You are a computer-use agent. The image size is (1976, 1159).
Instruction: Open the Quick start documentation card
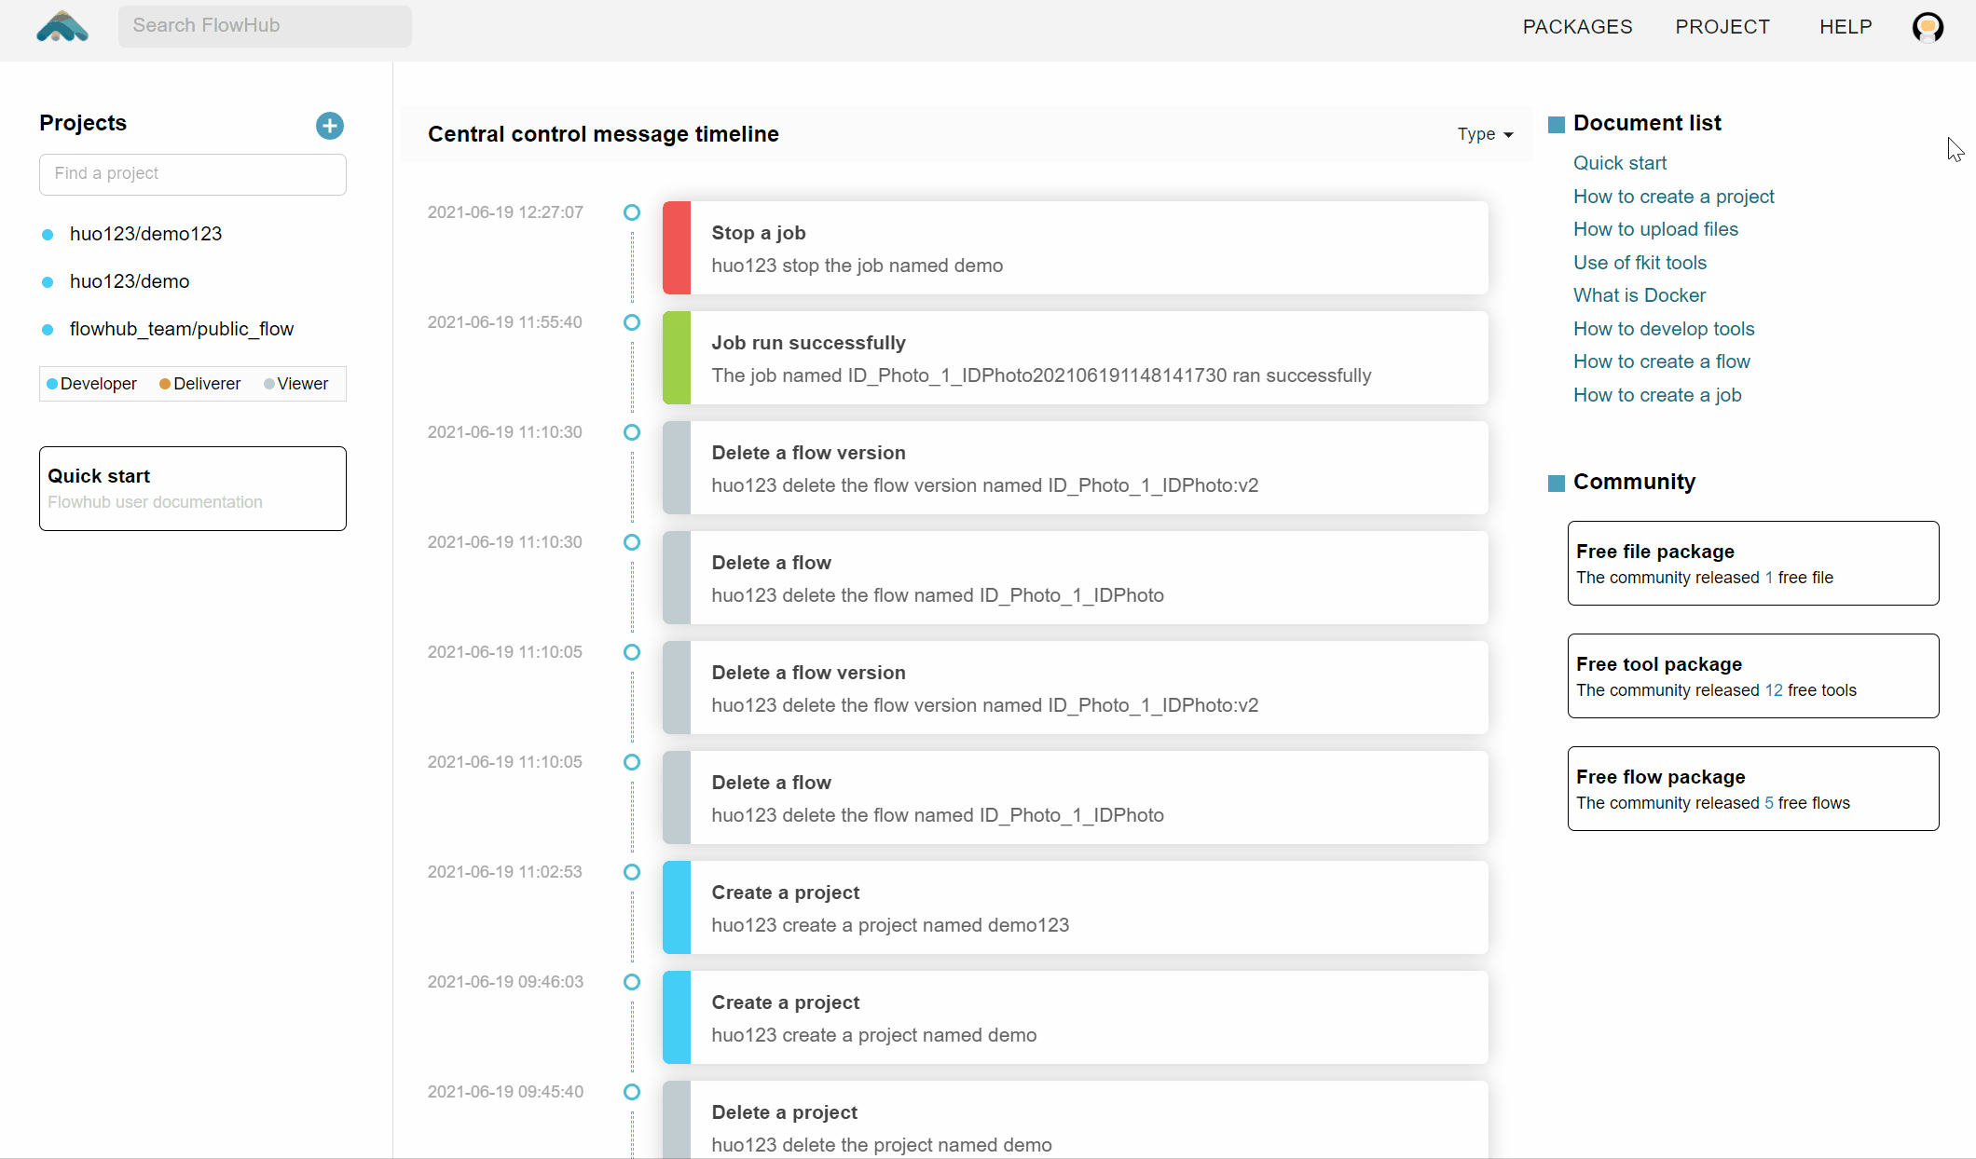point(192,488)
